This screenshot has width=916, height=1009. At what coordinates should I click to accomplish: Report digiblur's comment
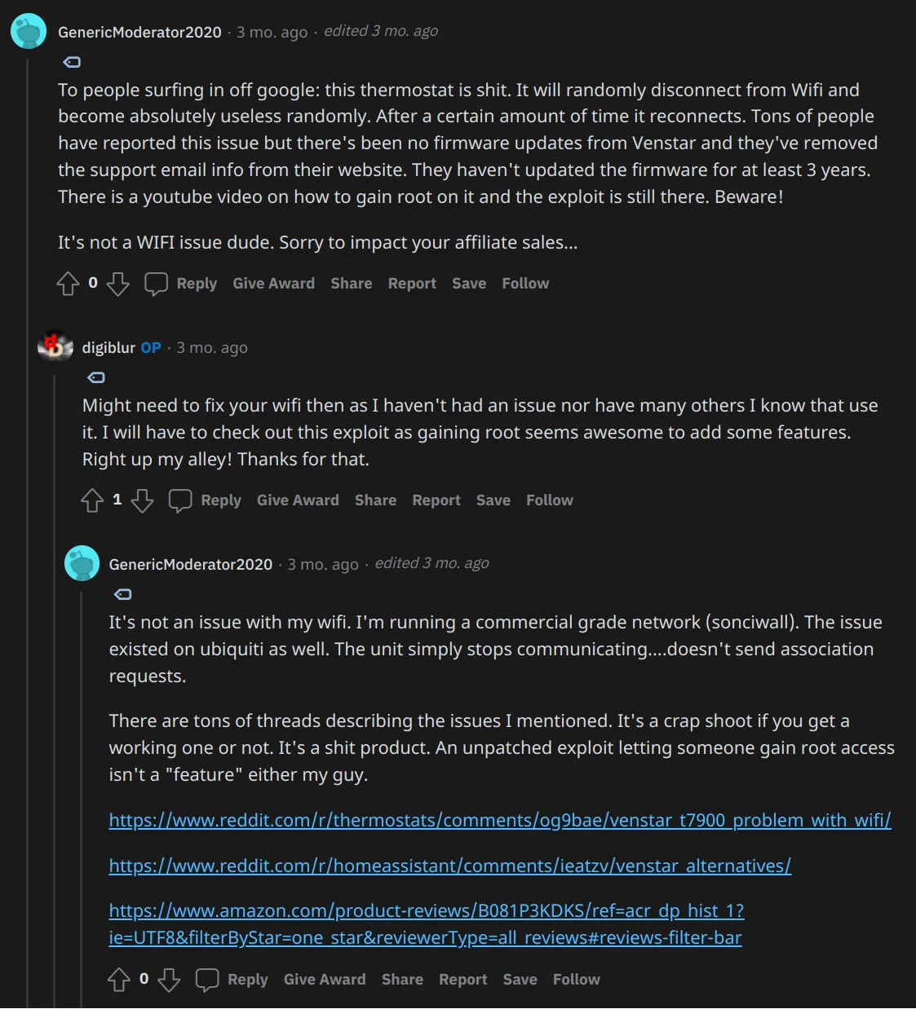click(436, 500)
